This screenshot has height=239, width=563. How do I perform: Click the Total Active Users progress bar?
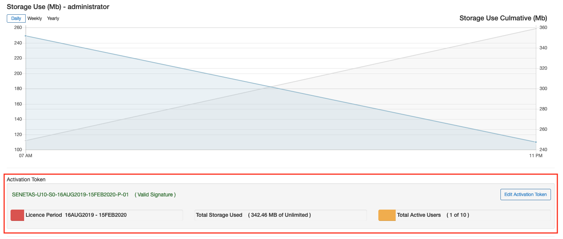465,215
